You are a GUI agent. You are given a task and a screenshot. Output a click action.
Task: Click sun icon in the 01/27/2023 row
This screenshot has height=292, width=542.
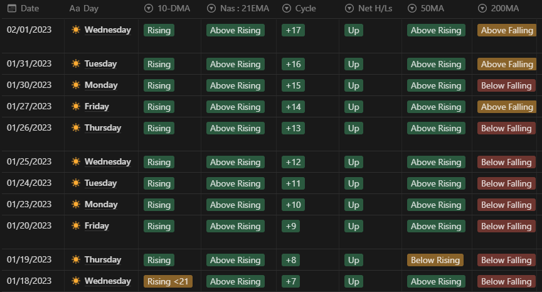(76, 107)
